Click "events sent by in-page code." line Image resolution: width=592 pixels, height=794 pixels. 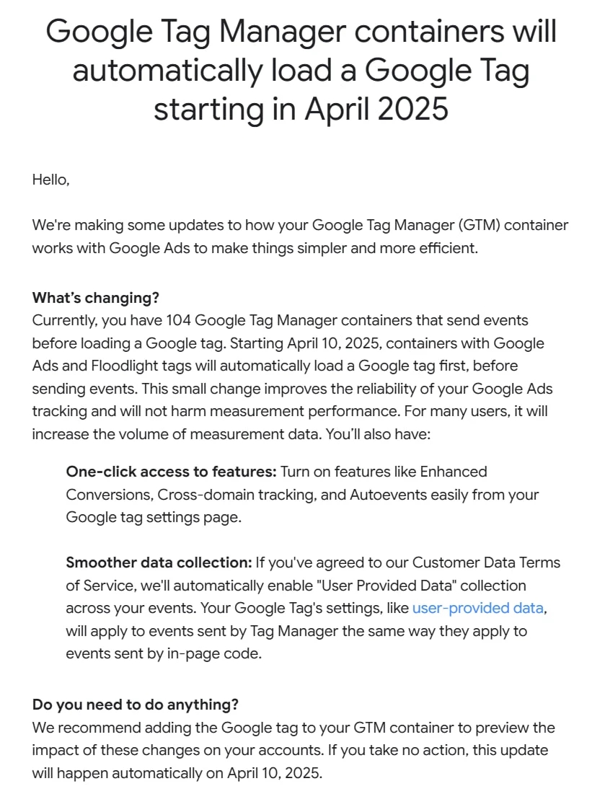(x=164, y=653)
